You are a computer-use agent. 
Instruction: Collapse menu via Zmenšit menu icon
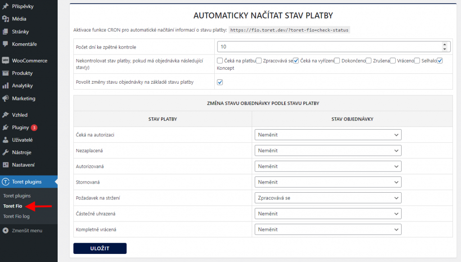(x=5, y=230)
